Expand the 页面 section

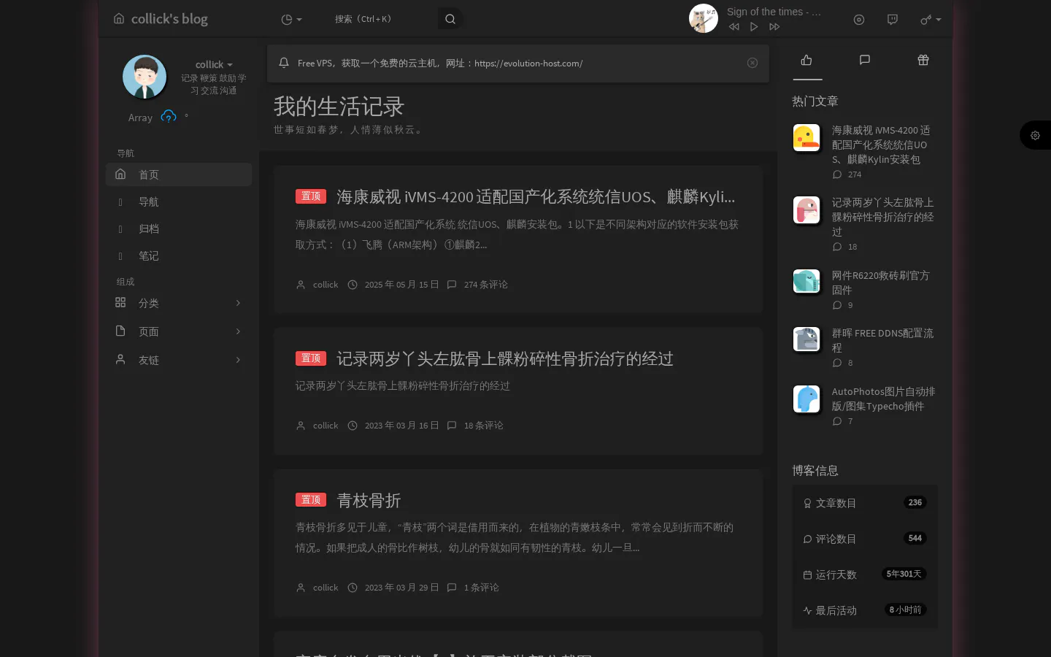179,331
